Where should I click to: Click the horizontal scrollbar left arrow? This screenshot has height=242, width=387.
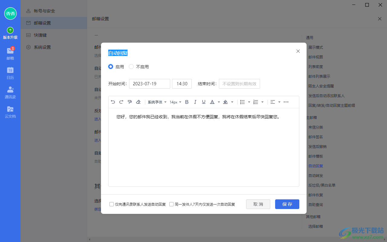(89, 240)
